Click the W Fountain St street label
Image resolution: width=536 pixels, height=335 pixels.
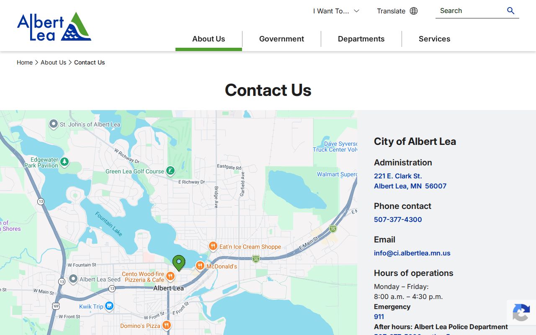click(82, 265)
